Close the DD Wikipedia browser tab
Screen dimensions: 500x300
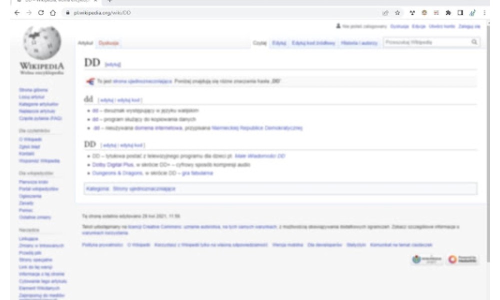point(95,1)
